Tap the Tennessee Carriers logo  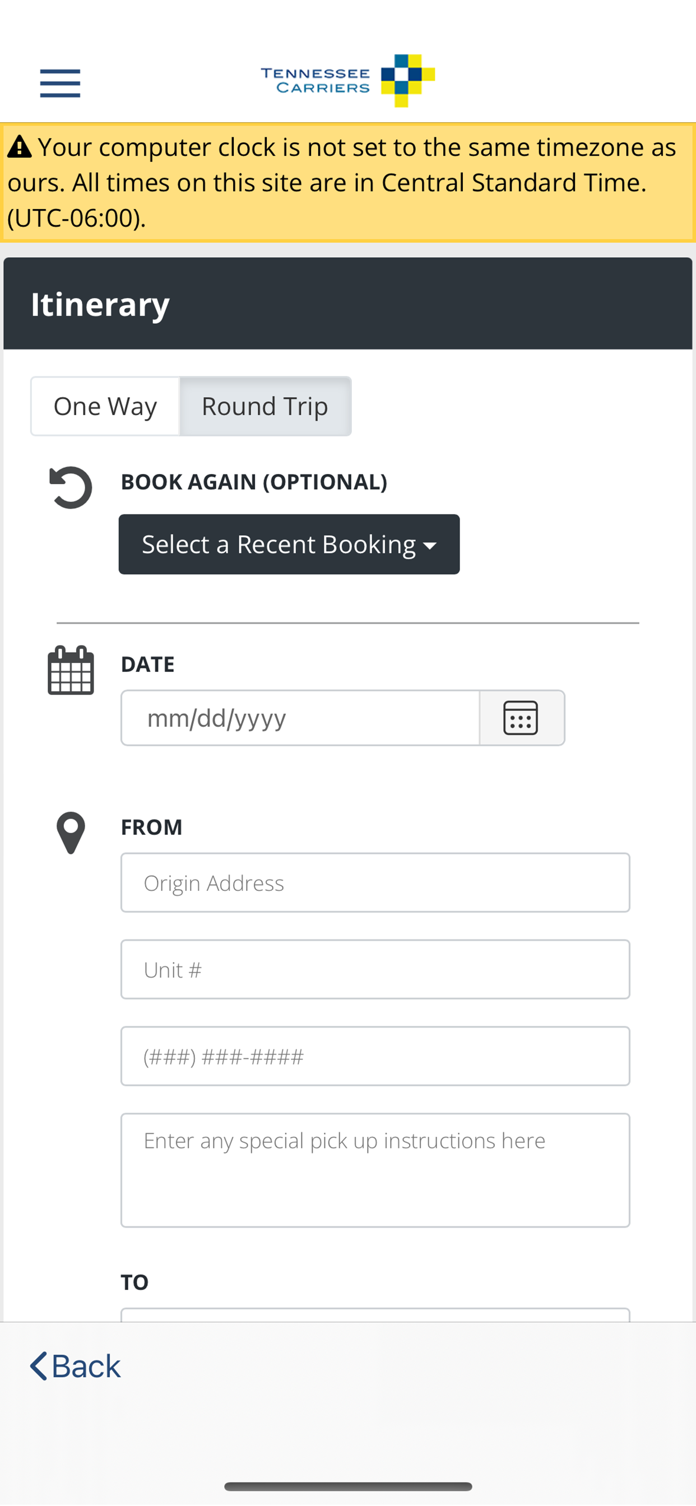tap(347, 81)
